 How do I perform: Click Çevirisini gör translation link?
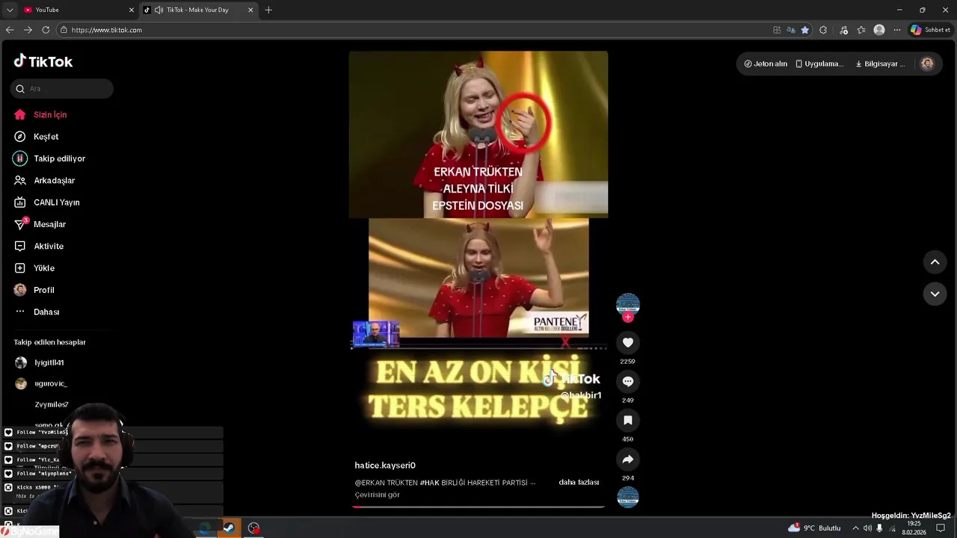tap(378, 495)
